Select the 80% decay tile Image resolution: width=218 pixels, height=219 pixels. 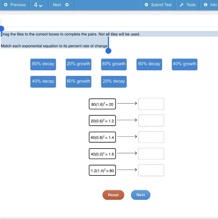(43, 64)
